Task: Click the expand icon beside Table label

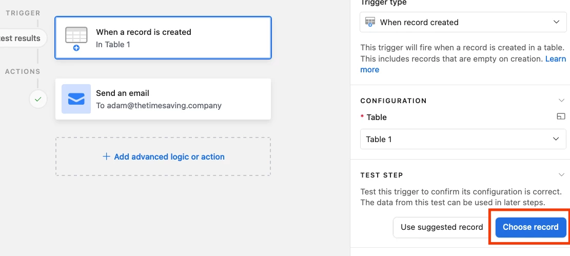Action: pos(561,117)
